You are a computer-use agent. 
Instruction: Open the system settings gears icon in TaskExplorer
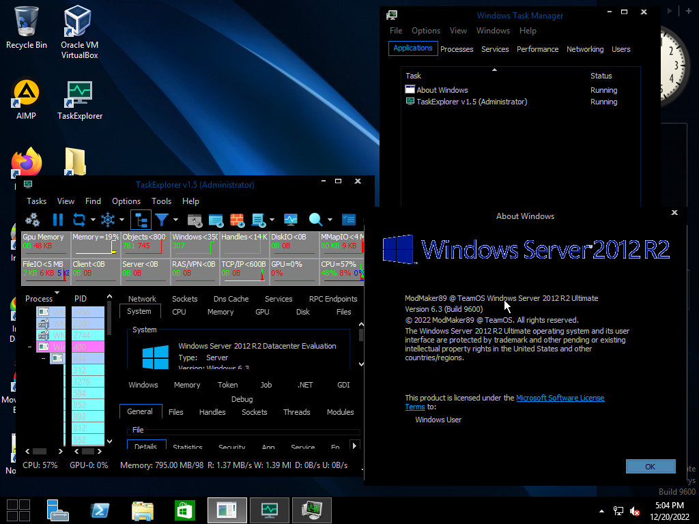pos(32,220)
